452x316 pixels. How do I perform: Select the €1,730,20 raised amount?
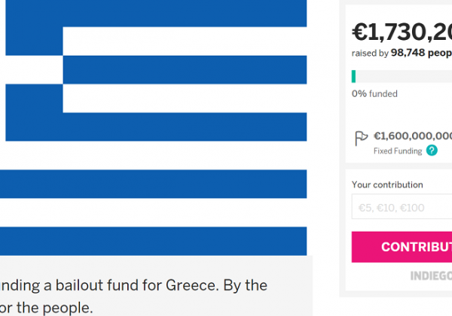pyautogui.click(x=402, y=32)
